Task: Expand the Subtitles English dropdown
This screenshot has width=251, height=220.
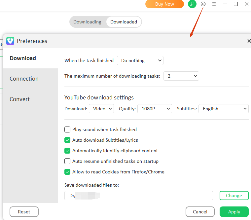Action: tap(223, 109)
